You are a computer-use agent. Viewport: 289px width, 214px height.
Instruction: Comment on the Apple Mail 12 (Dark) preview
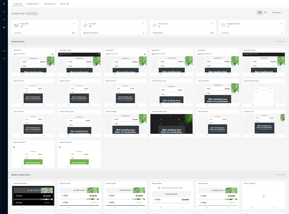point(90,75)
